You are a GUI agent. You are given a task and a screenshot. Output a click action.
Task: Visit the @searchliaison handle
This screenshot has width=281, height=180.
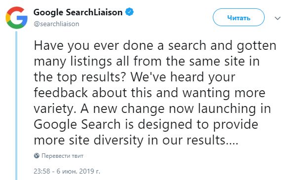(x=56, y=24)
